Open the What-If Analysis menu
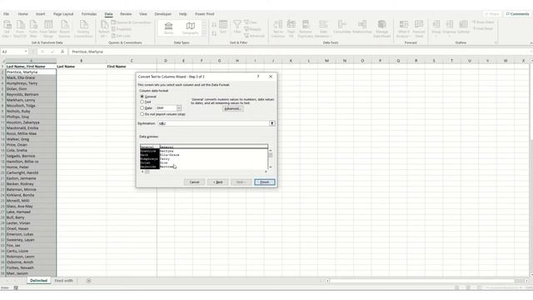 403,28
